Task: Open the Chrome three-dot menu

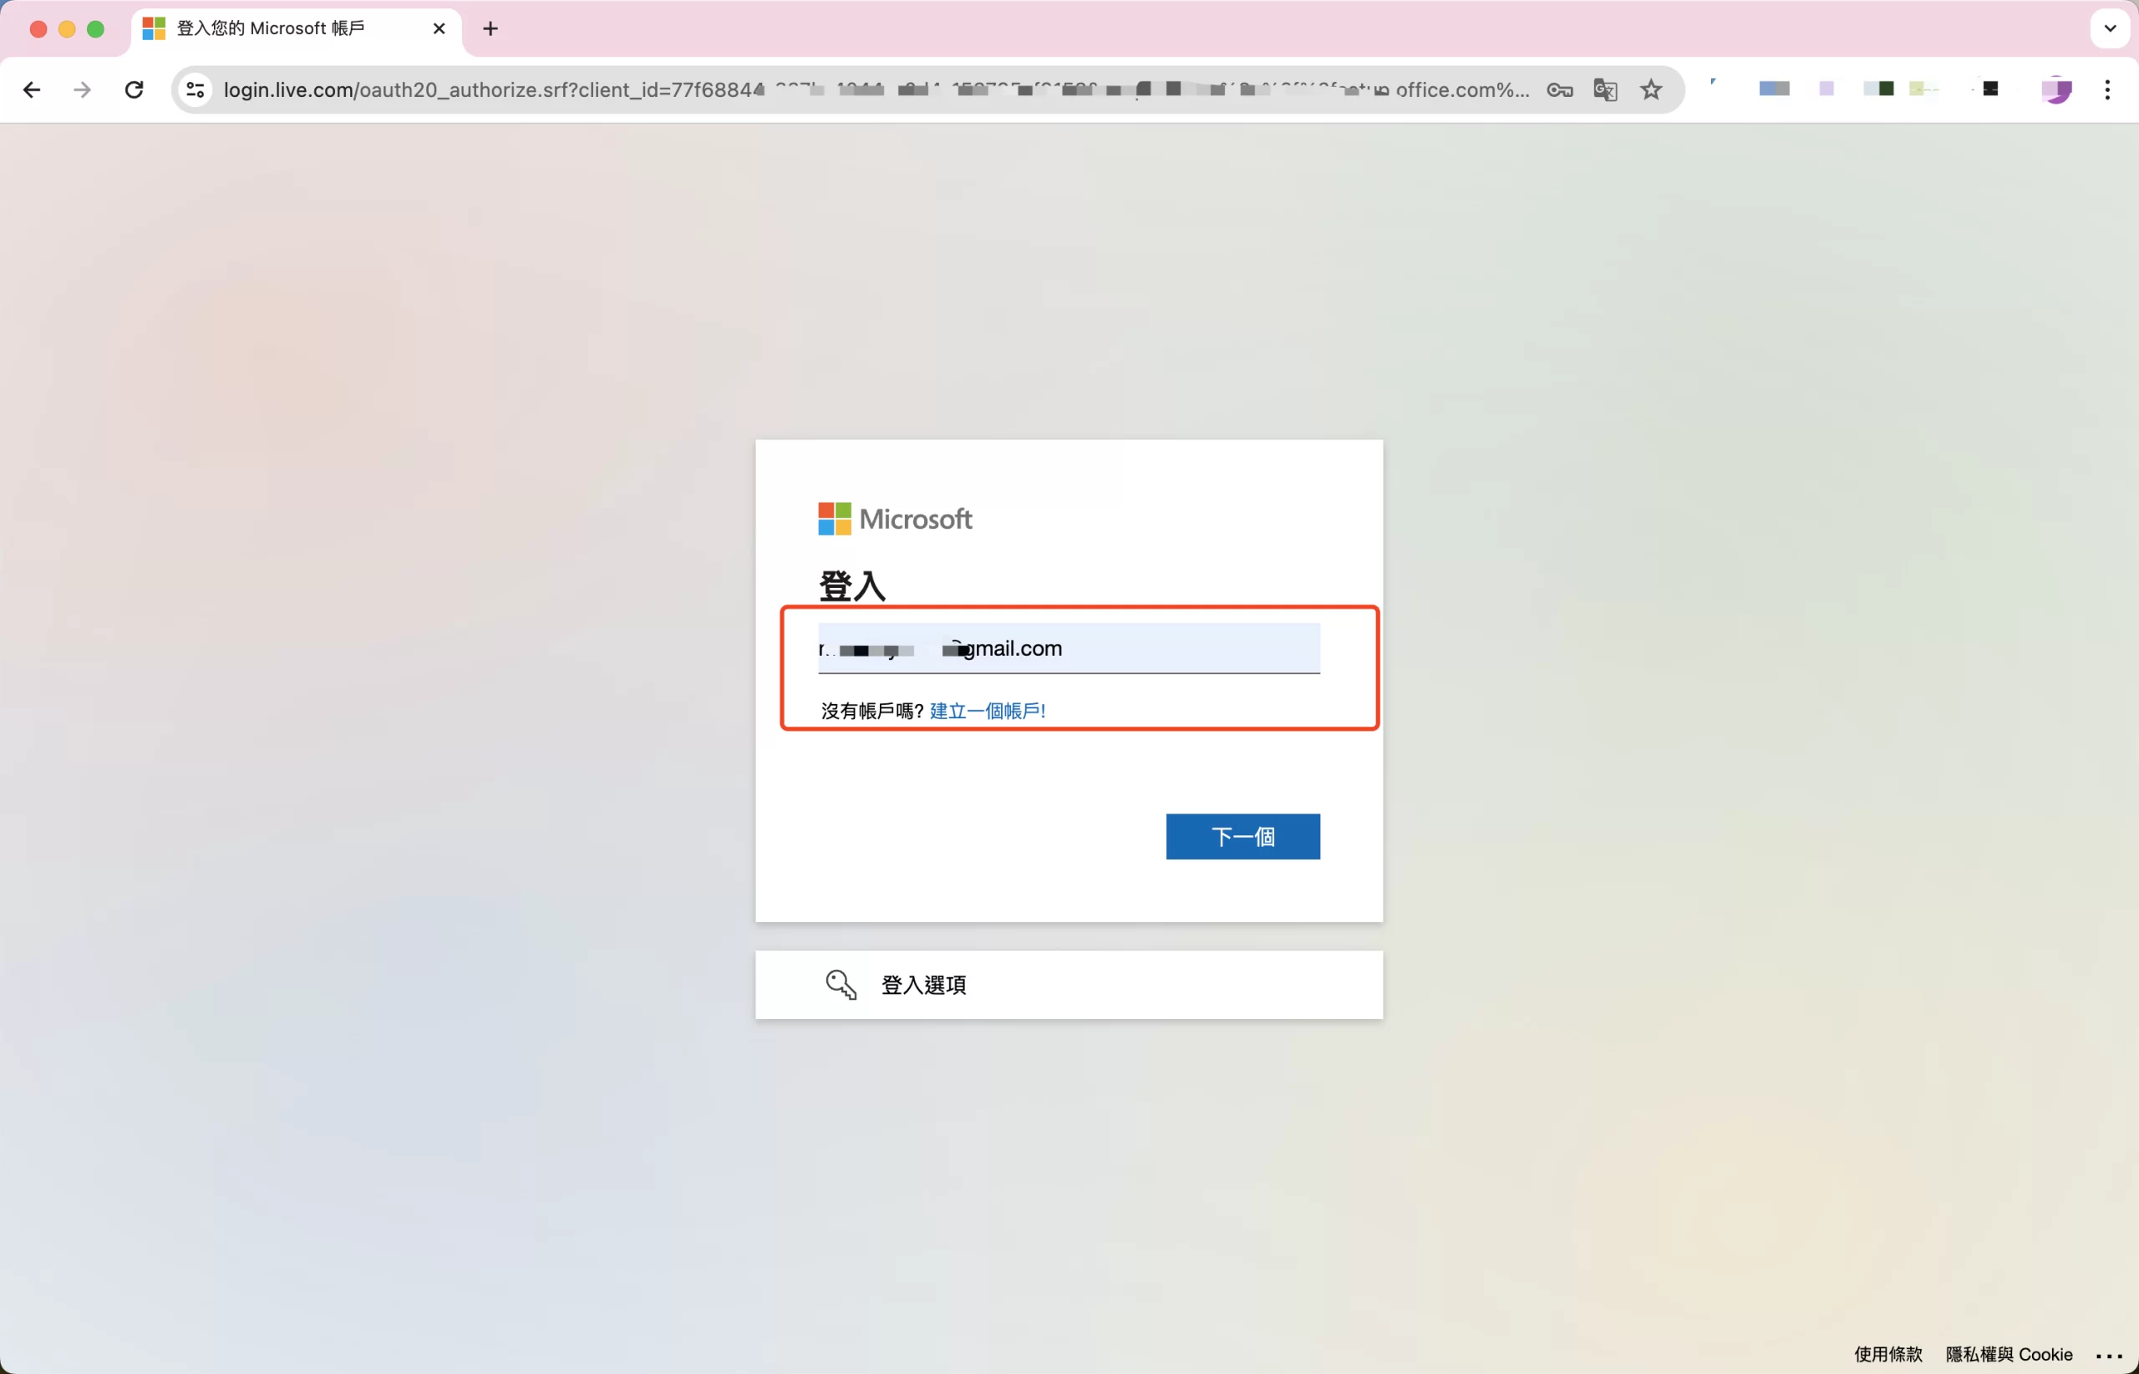Action: 2107,90
